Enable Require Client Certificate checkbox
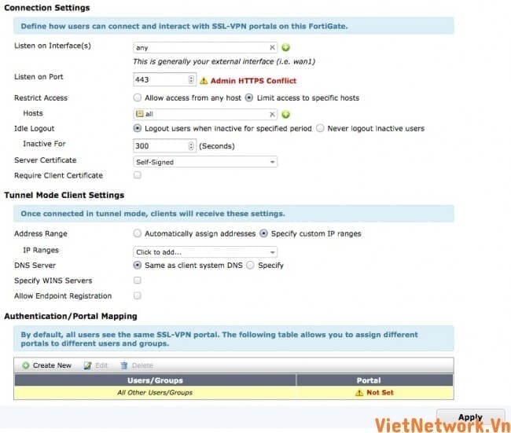The image size is (511, 433). tap(138, 175)
